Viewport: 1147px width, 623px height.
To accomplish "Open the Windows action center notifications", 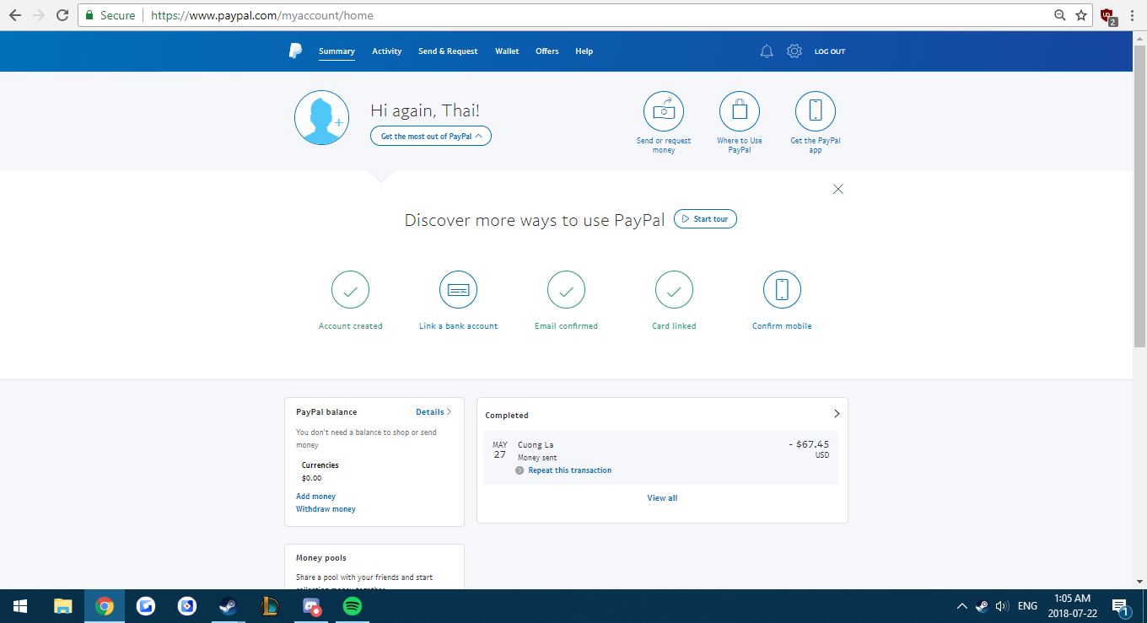I will [x=1121, y=606].
